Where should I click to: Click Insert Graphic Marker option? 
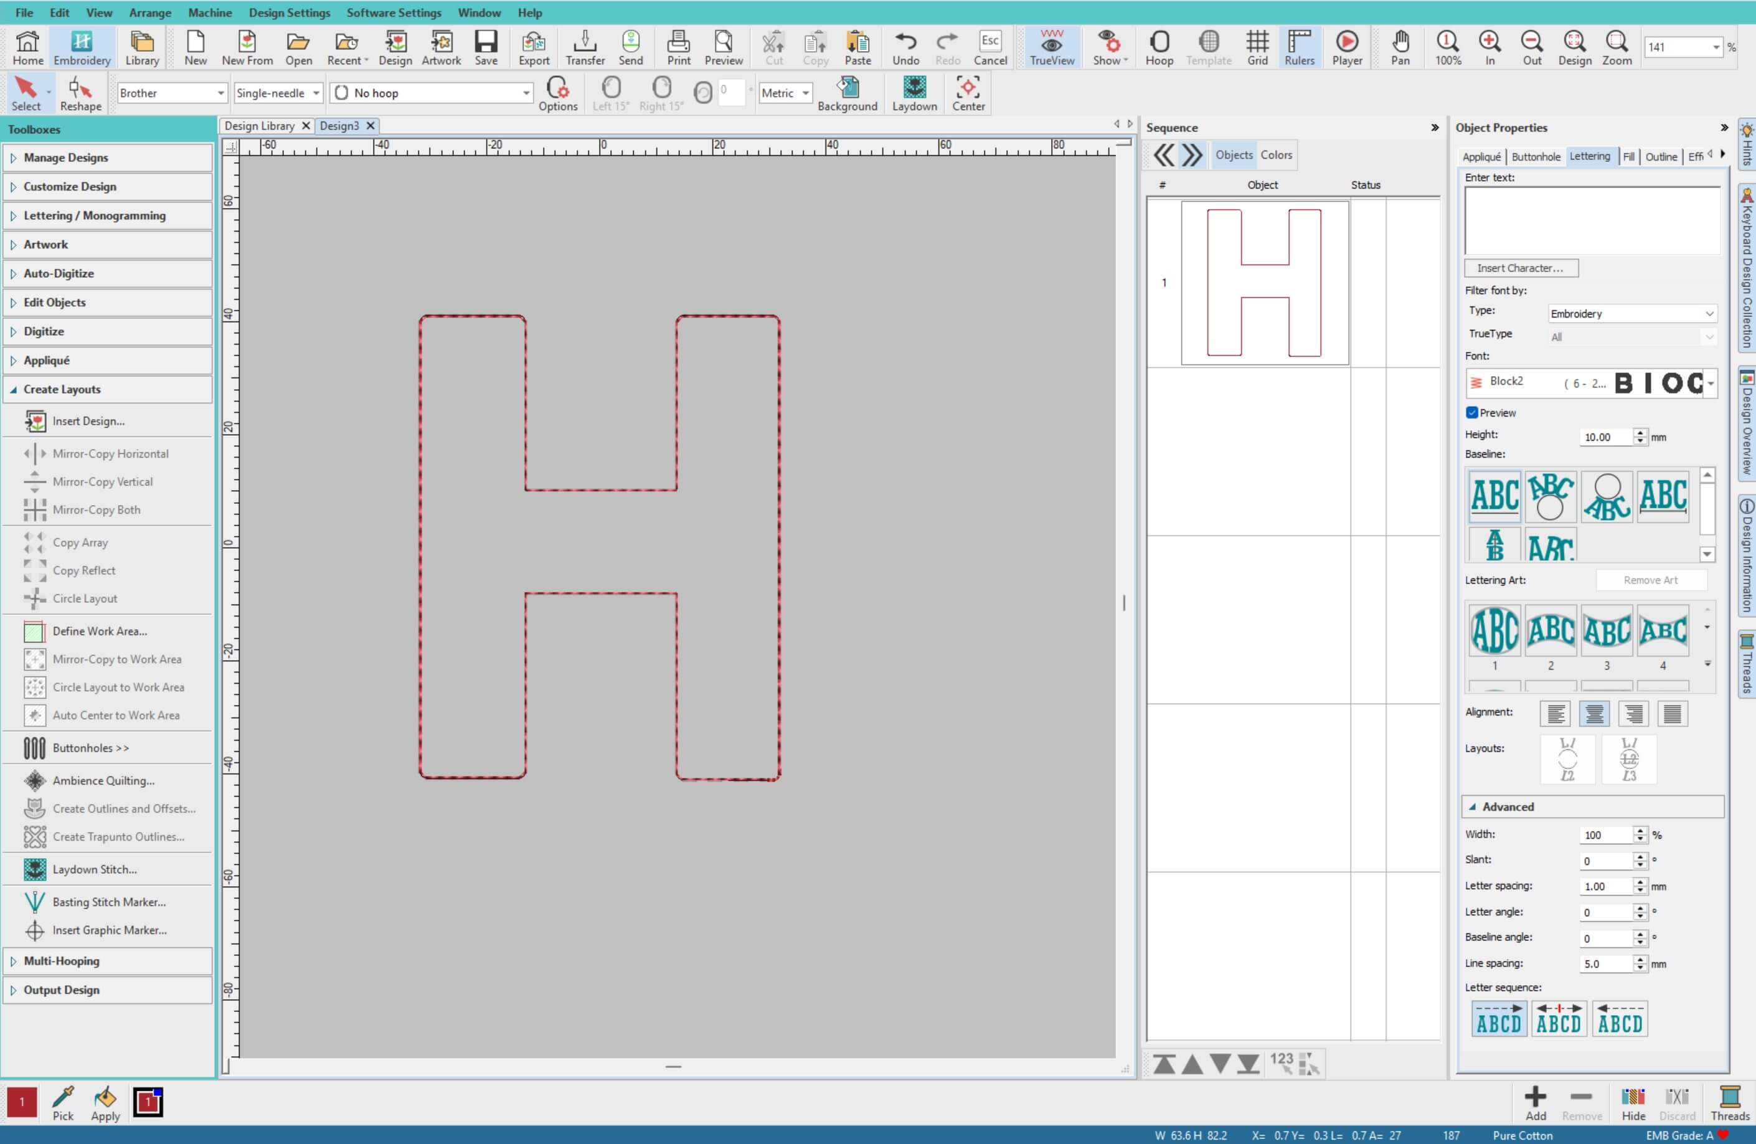point(109,930)
